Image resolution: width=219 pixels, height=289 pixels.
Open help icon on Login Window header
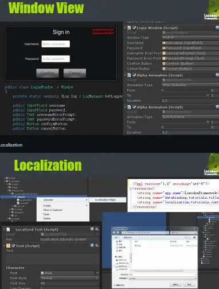pyautogui.click(x=217, y=28)
